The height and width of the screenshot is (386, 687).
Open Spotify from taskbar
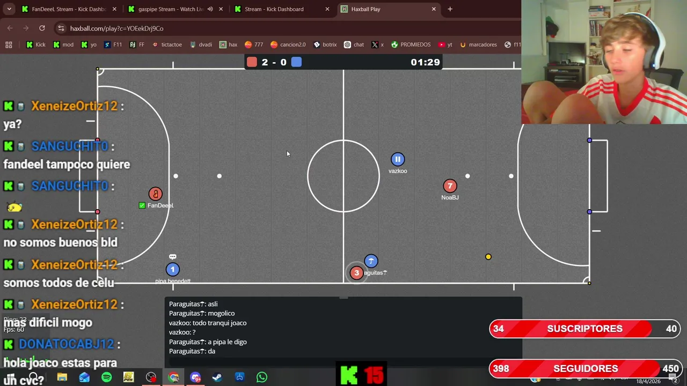tap(106, 377)
